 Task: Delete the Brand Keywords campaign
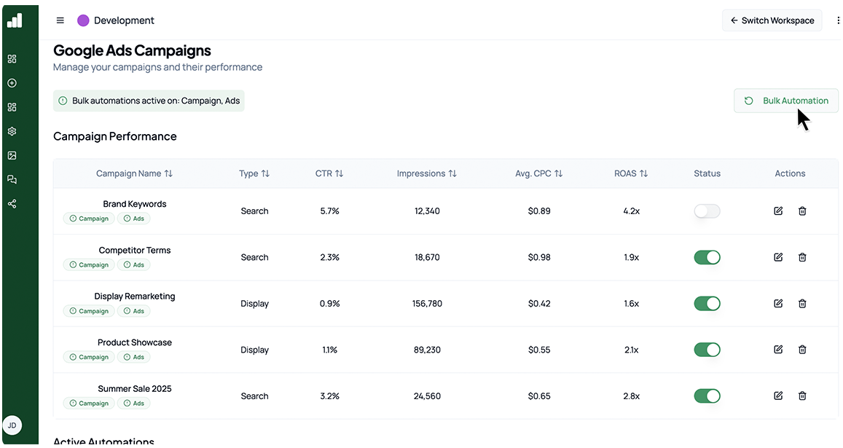click(x=802, y=211)
